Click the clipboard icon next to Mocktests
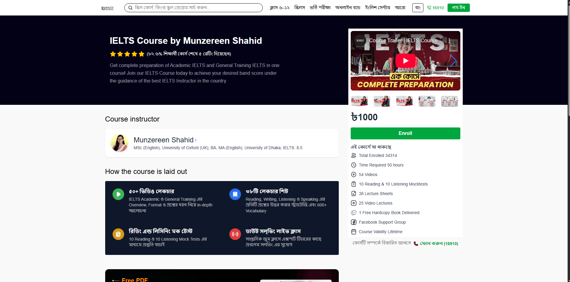Viewport: 570px width, 282px height. pyautogui.click(x=354, y=184)
